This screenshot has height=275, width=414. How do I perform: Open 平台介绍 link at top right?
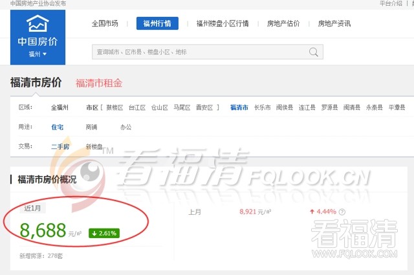391,3
